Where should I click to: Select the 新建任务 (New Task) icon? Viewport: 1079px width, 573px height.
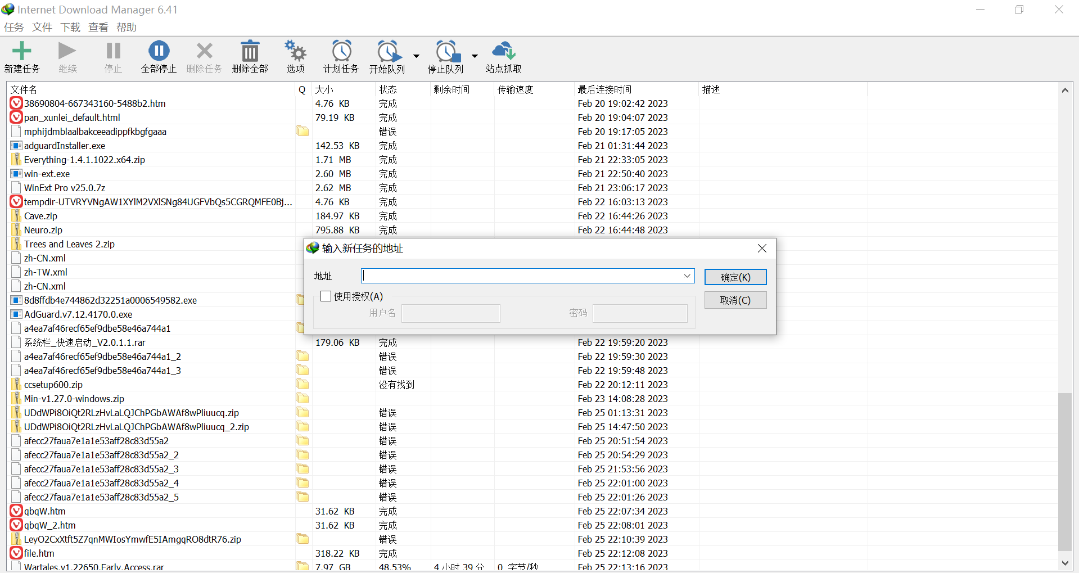tap(22, 56)
